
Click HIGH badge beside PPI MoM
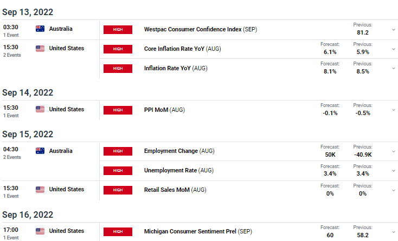pos(118,110)
